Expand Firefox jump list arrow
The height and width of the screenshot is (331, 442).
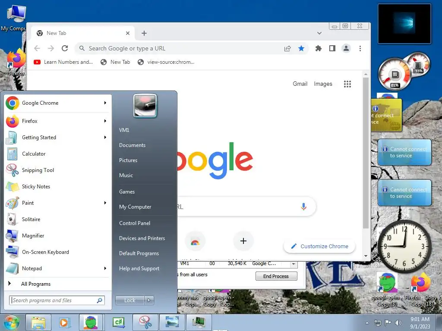pos(105,121)
